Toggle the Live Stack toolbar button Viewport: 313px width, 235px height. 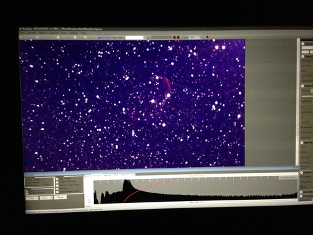104,37
